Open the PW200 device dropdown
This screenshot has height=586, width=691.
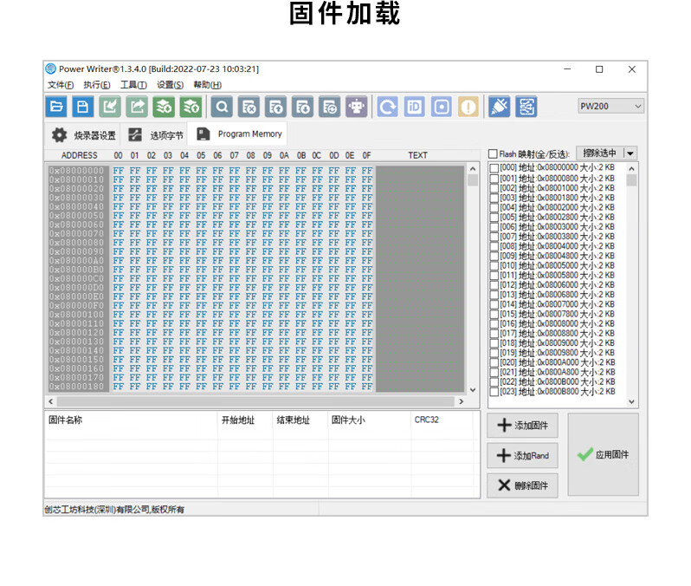(x=611, y=106)
